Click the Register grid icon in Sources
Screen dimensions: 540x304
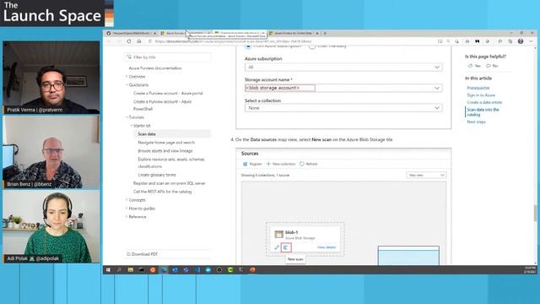(246, 164)
